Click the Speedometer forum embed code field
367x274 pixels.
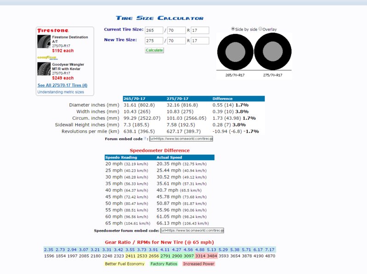(x=192, y=230)
